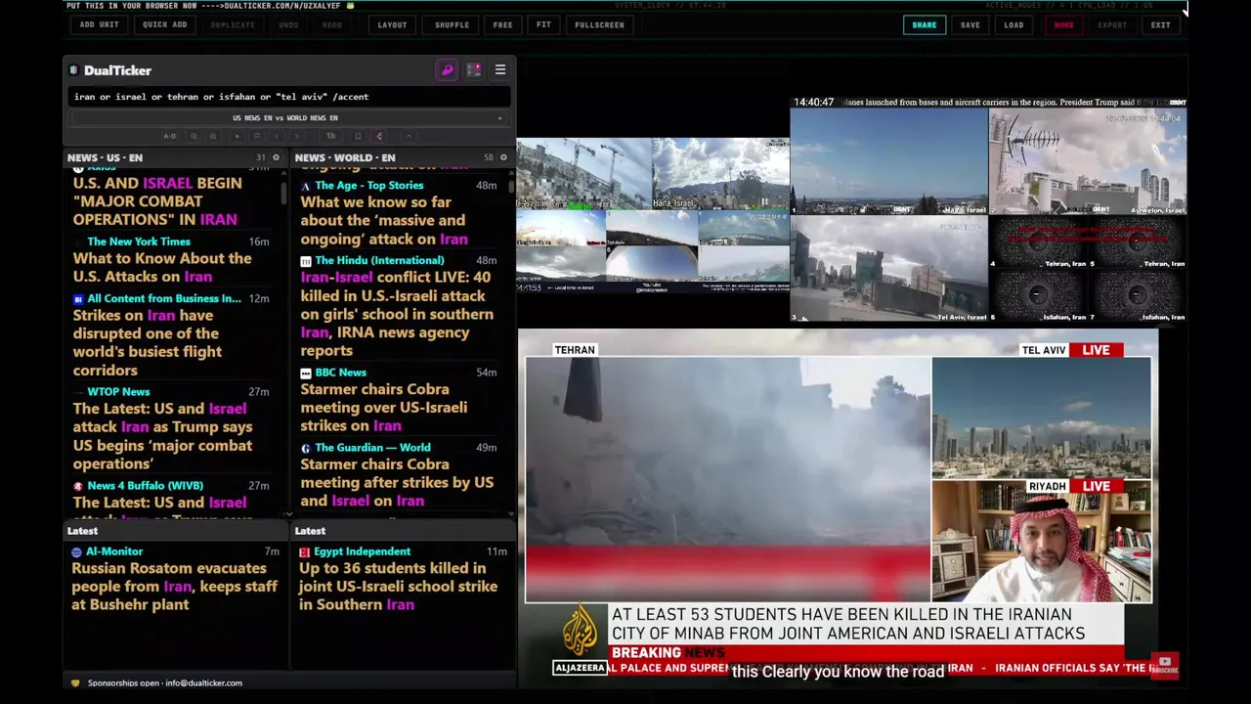Open Egypt Independent school strike story
1251x704 pixels.
point(398,586)
